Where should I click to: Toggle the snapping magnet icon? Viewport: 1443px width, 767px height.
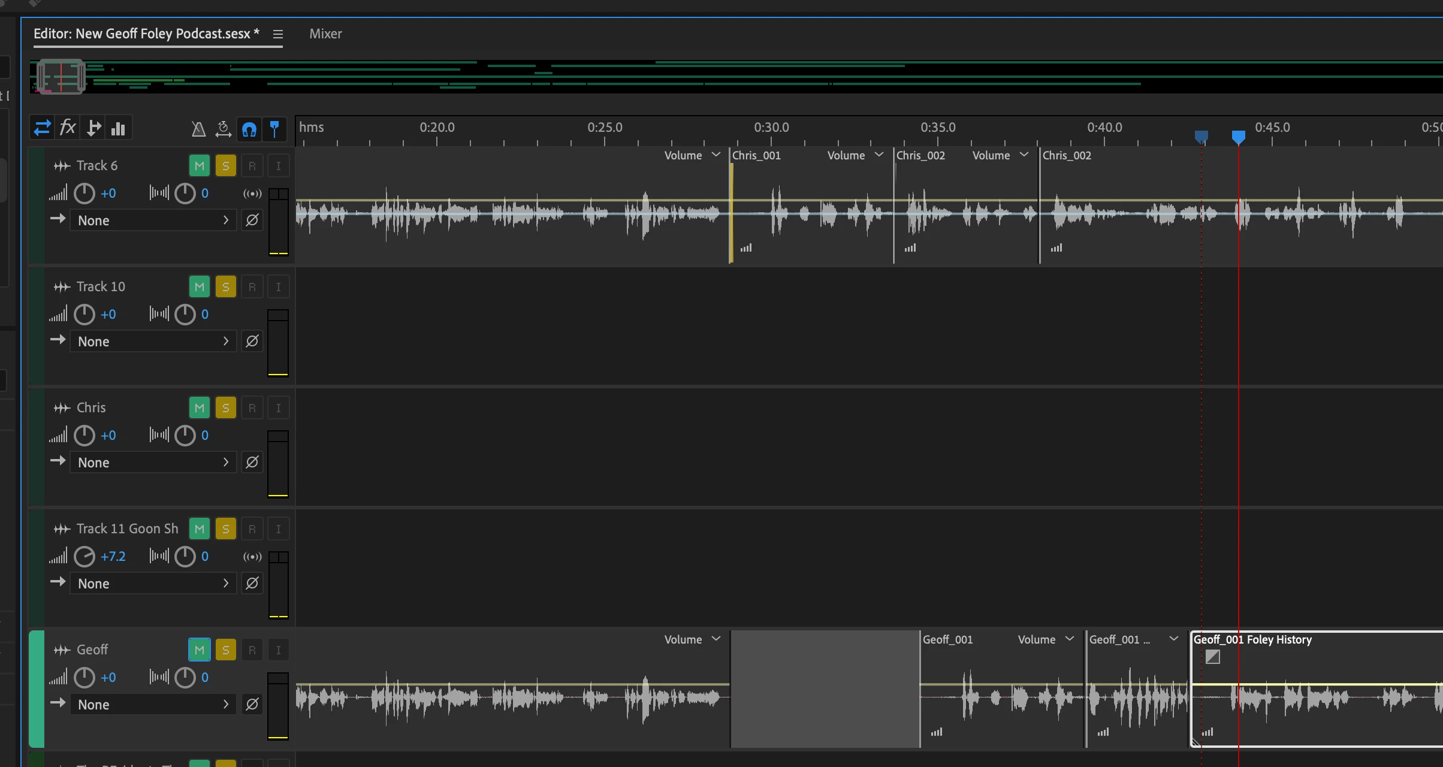249,129
